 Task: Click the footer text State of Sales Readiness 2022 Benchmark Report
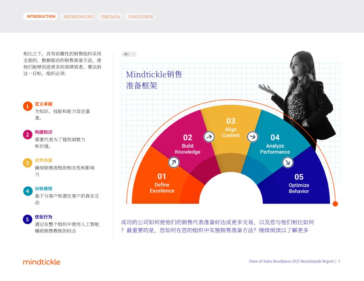[291, 261]
